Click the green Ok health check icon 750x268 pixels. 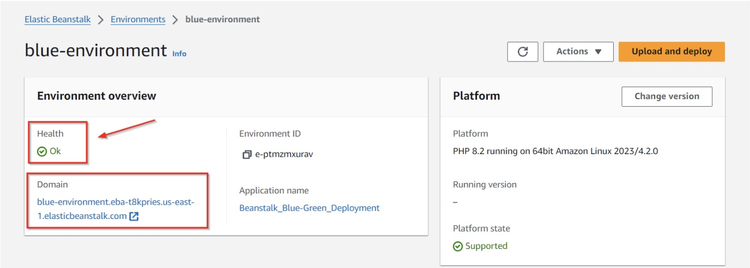tap(42, 152)
